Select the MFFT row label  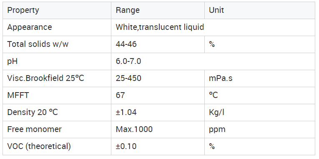pyautogui.click(x=18, y=95)
